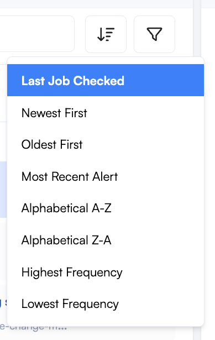This screenshot has height=340, width=215.
Task: Choose Newest First sorting
Action: (106, 113)
